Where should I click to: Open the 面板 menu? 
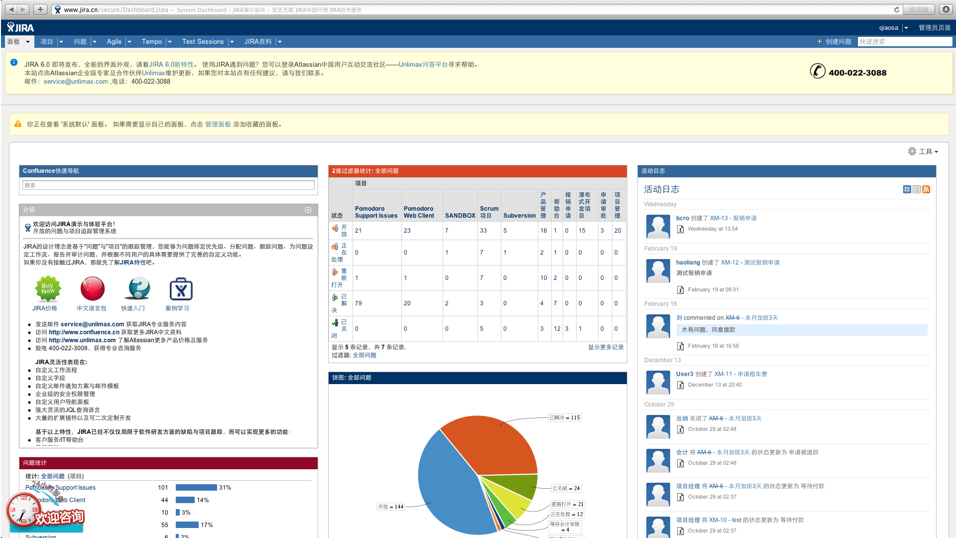[13, 42]
